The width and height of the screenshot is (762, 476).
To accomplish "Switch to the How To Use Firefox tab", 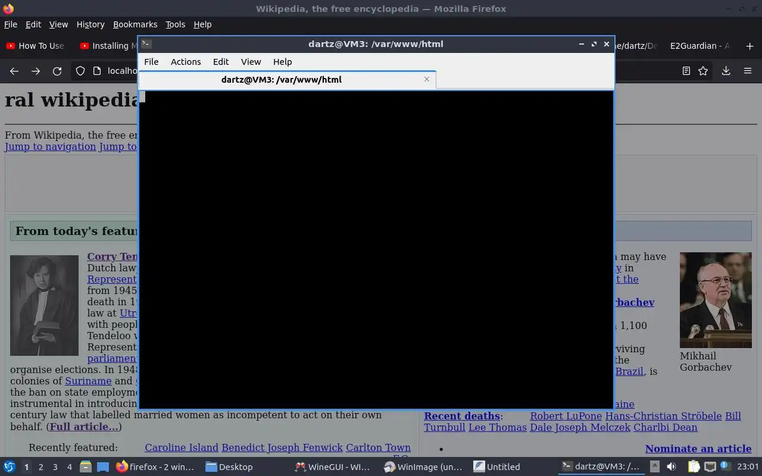I will click(36, 46).
